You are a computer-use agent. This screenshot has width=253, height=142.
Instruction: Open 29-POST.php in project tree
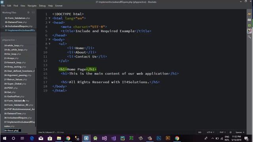(x=11, y=88)
